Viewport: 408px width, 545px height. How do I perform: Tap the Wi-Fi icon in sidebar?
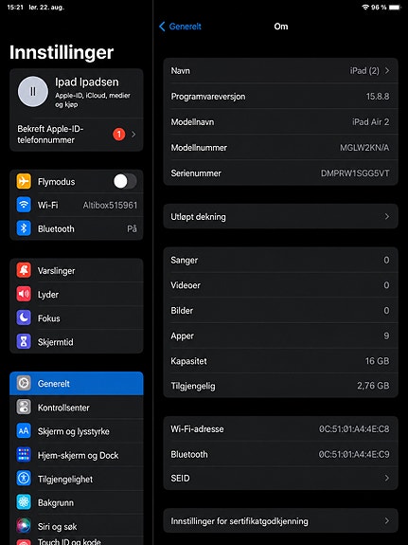[x=24, y=205]
